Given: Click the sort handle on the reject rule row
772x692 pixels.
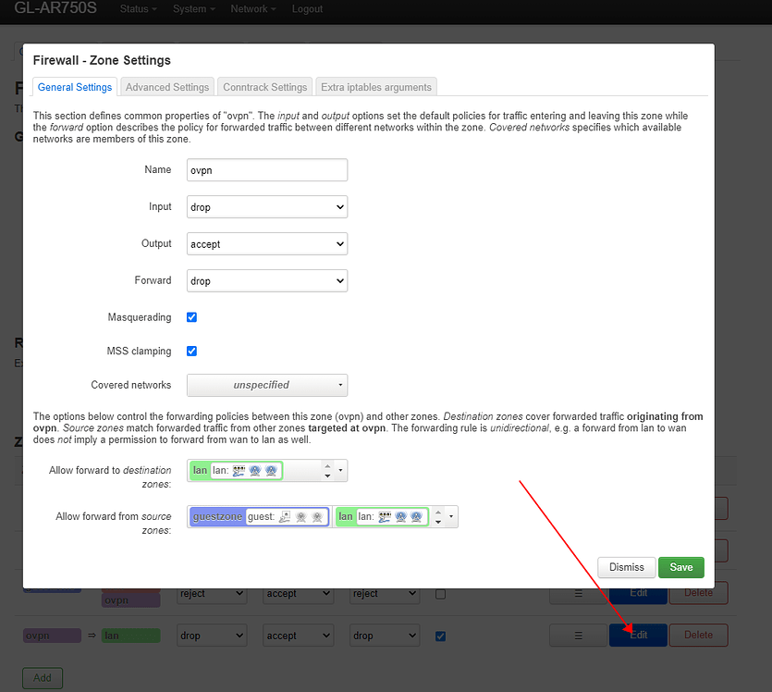Looking at the screenshot, I should pyautogui.click(x=578, y=593).
